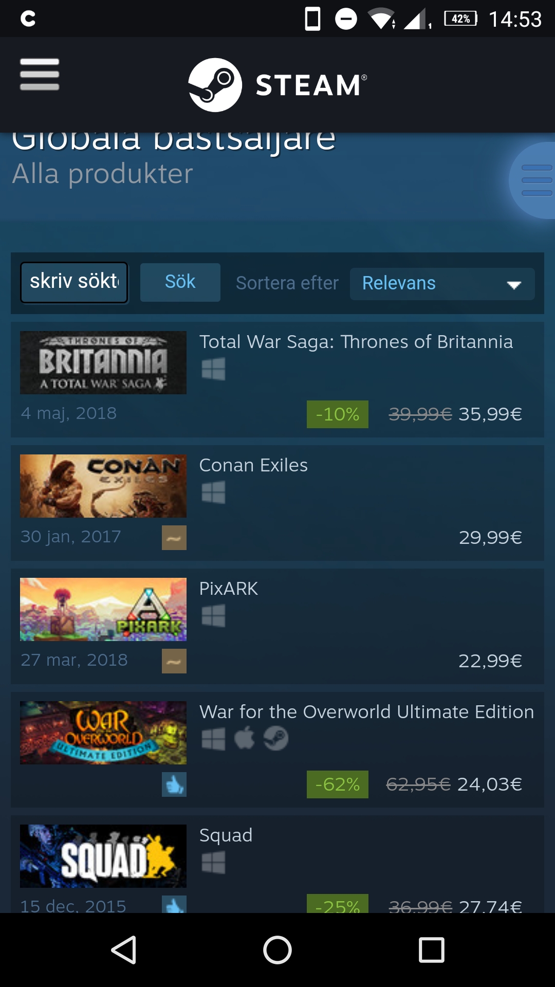Tap Windows platform icon under Thrones of Britannia

213,369
